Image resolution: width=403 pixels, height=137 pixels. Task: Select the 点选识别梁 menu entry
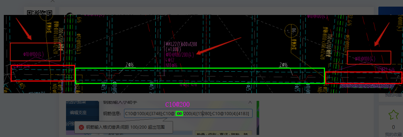78,102
